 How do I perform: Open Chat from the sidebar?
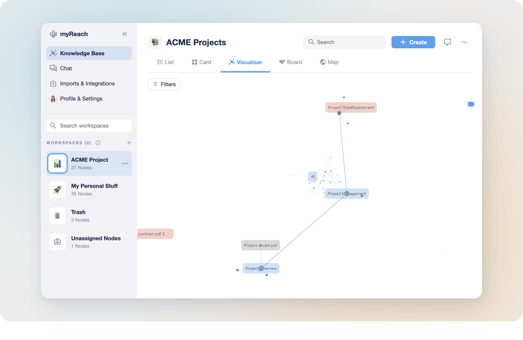tap(66, 68)
